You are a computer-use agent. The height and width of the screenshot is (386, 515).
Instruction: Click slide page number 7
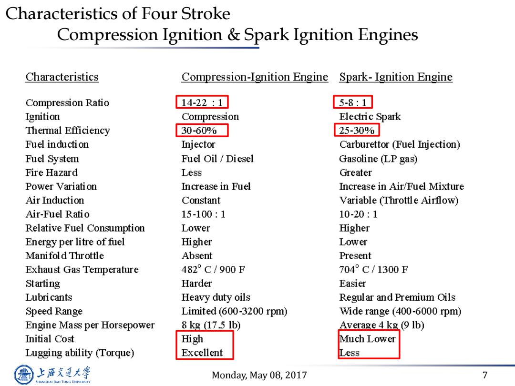tap(485, 375)
